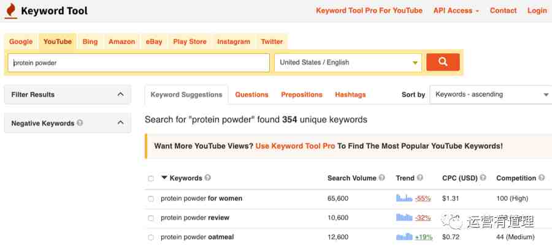Open the Login link
This screenshot has width=552, height=246.
point(537,10)
